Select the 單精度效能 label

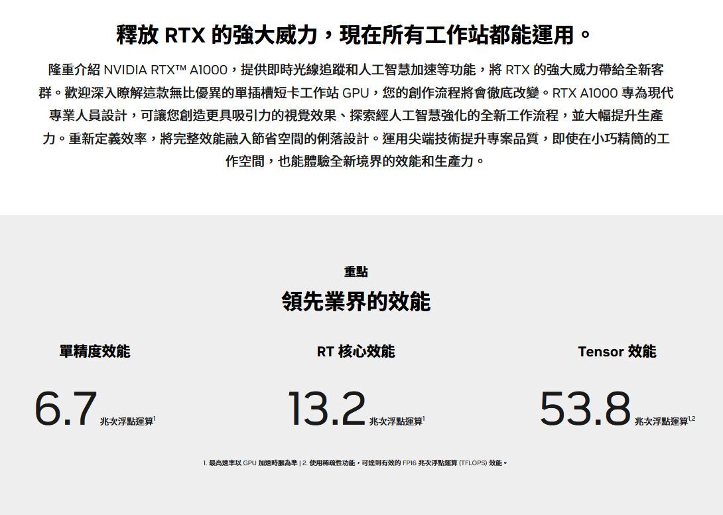point(95,352)
